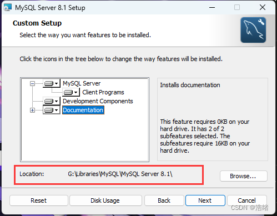Image resolution: width=277 pixels, height=216 pixels.
Task: Minimize the MySQL Setup window
Action: coord(212,8)
